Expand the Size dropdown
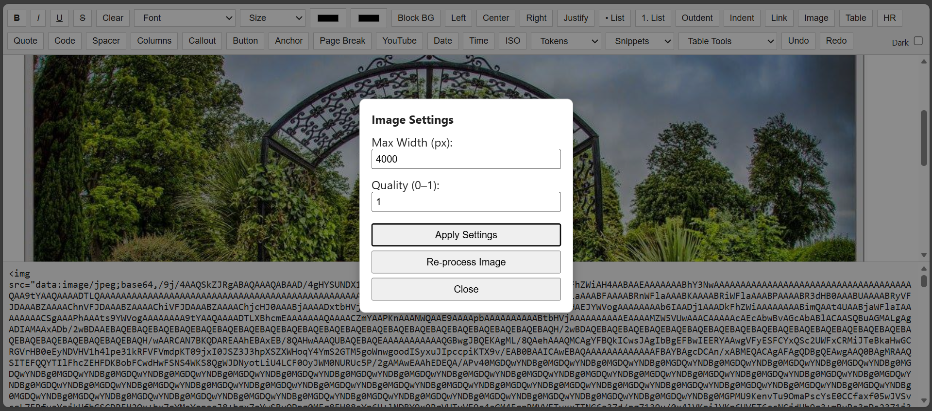This screenshot has height=411, width=932. click(x=272, y=18)
